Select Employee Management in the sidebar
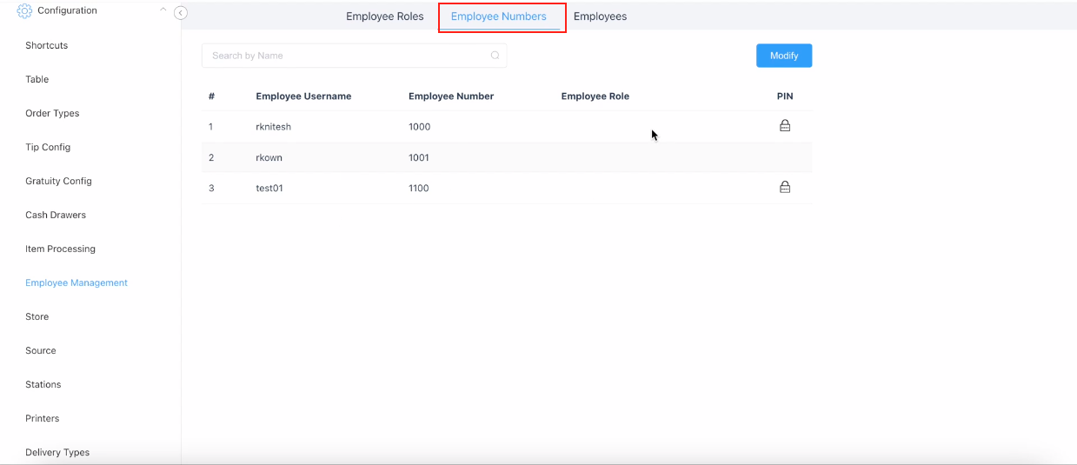Screen dimensions: 1077x465 pyautogui.click(x=76, y=282)
